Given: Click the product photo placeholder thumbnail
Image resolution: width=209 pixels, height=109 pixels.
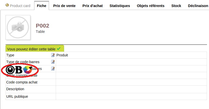Looking at the screenshot, I should (x=18, y=28).
